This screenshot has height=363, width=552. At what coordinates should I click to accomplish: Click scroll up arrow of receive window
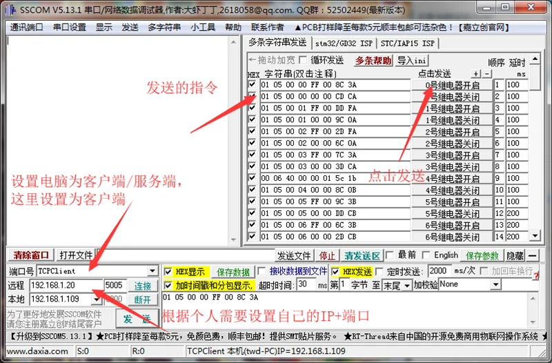[x=233, y=42]
